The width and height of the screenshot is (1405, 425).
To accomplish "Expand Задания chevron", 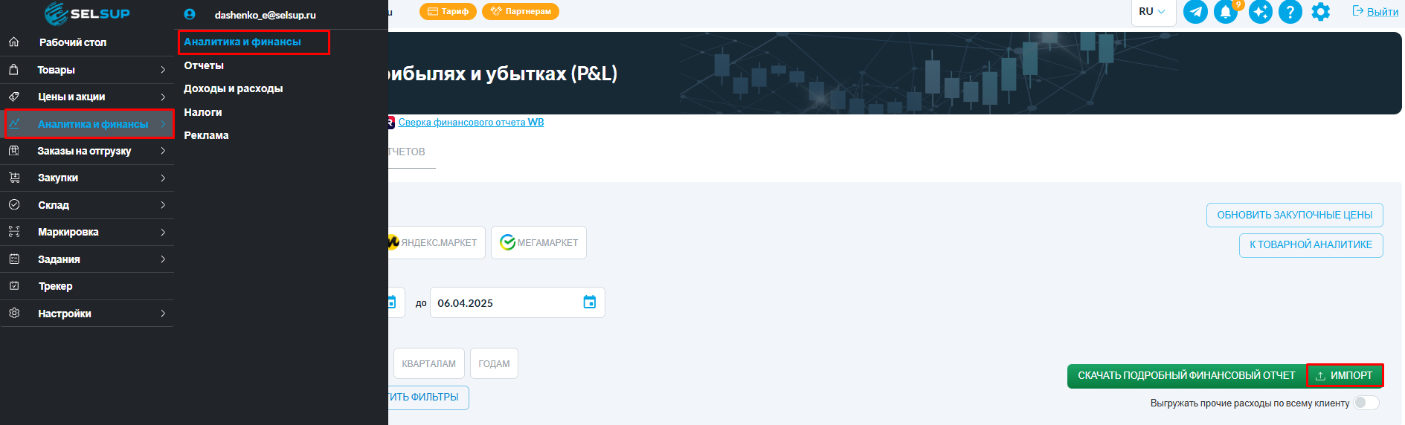I will pyautogui.click(x=163, y=259).
